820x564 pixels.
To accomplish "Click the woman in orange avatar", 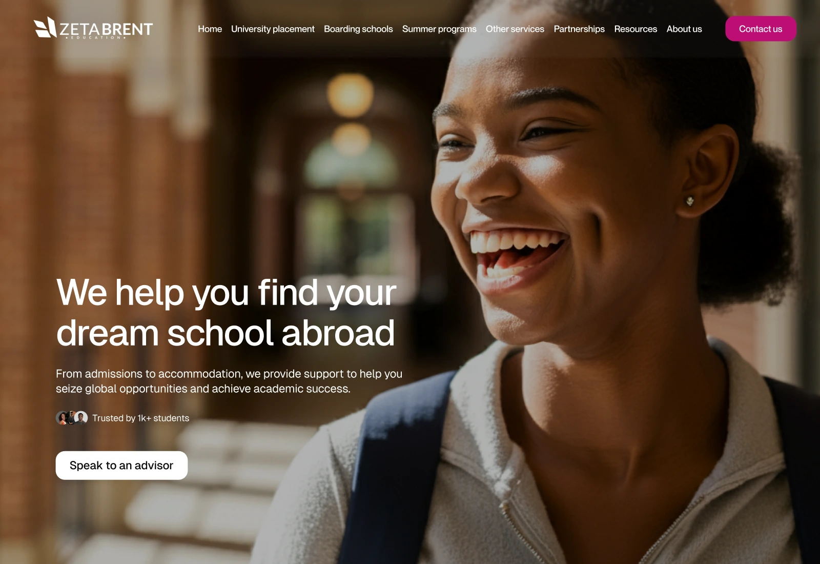I will (62, 418).
